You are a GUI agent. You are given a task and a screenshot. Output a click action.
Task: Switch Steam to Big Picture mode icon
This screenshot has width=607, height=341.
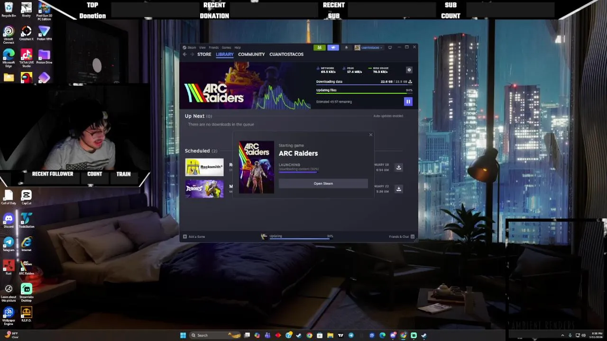pos(390,47)
